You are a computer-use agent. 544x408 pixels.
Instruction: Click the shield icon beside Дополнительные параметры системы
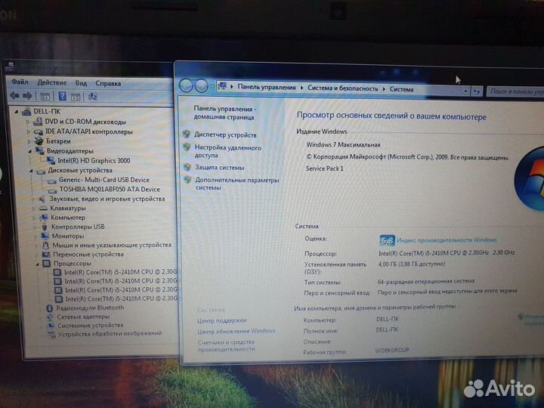[187, 179]
